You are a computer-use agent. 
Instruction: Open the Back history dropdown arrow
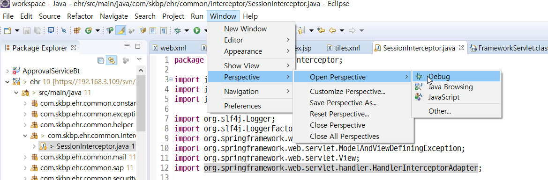[342, 30]
